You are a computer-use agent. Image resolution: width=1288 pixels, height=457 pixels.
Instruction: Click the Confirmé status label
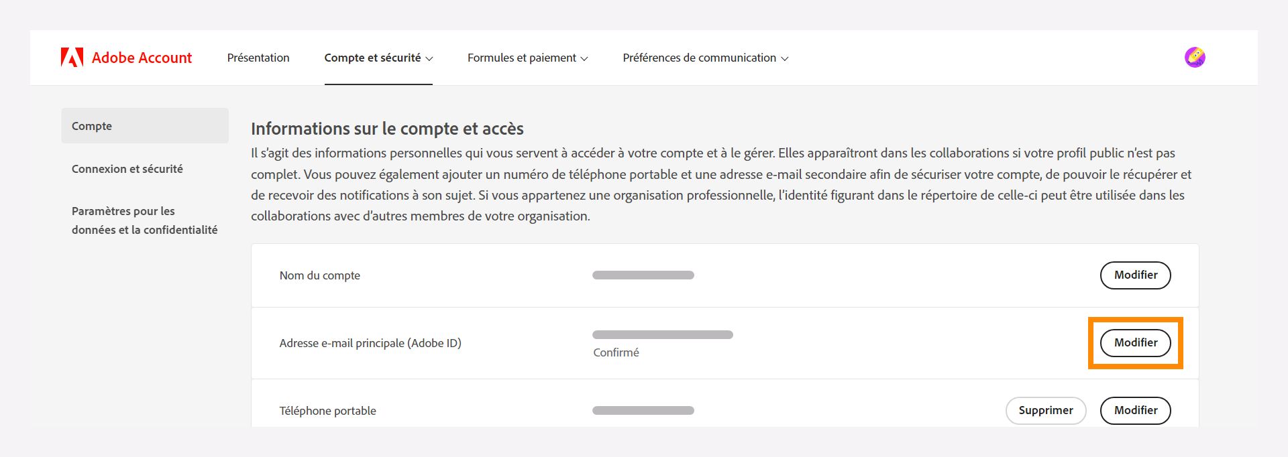616,352
